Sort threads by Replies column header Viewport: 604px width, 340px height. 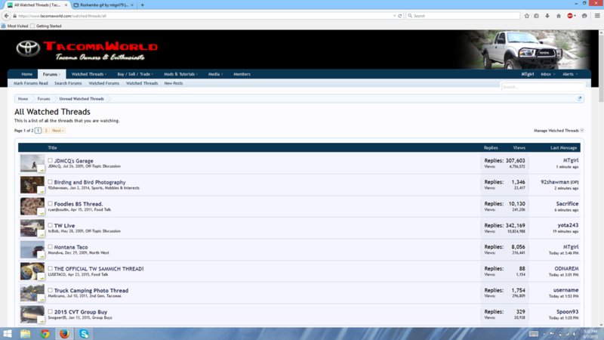(491, 147)
